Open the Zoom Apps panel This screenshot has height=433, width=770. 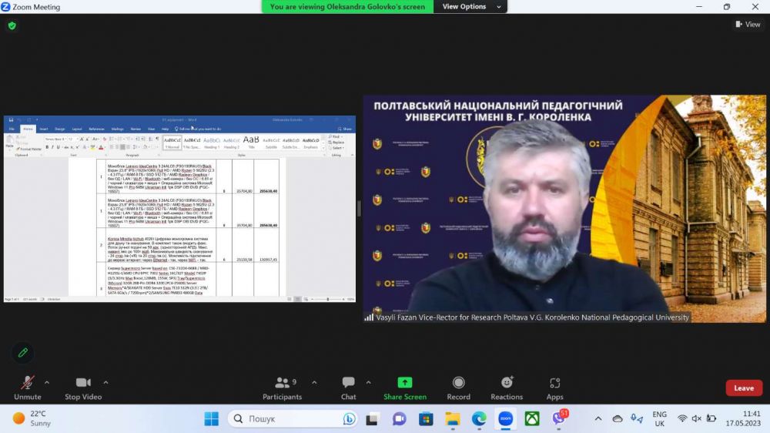click(x=555, y=386)
